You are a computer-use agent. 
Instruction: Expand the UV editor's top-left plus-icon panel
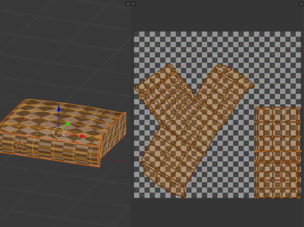(134, 4)
